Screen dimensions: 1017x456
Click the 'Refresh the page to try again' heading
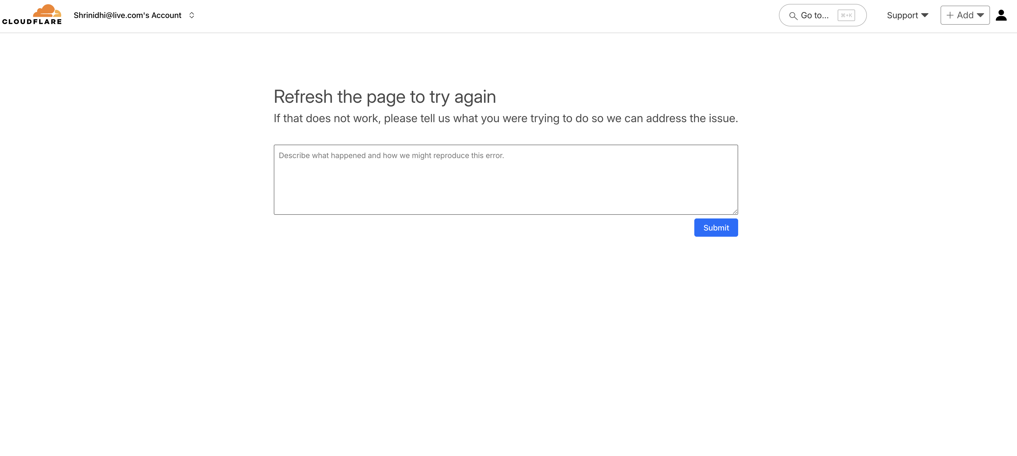tap(385, 97)
